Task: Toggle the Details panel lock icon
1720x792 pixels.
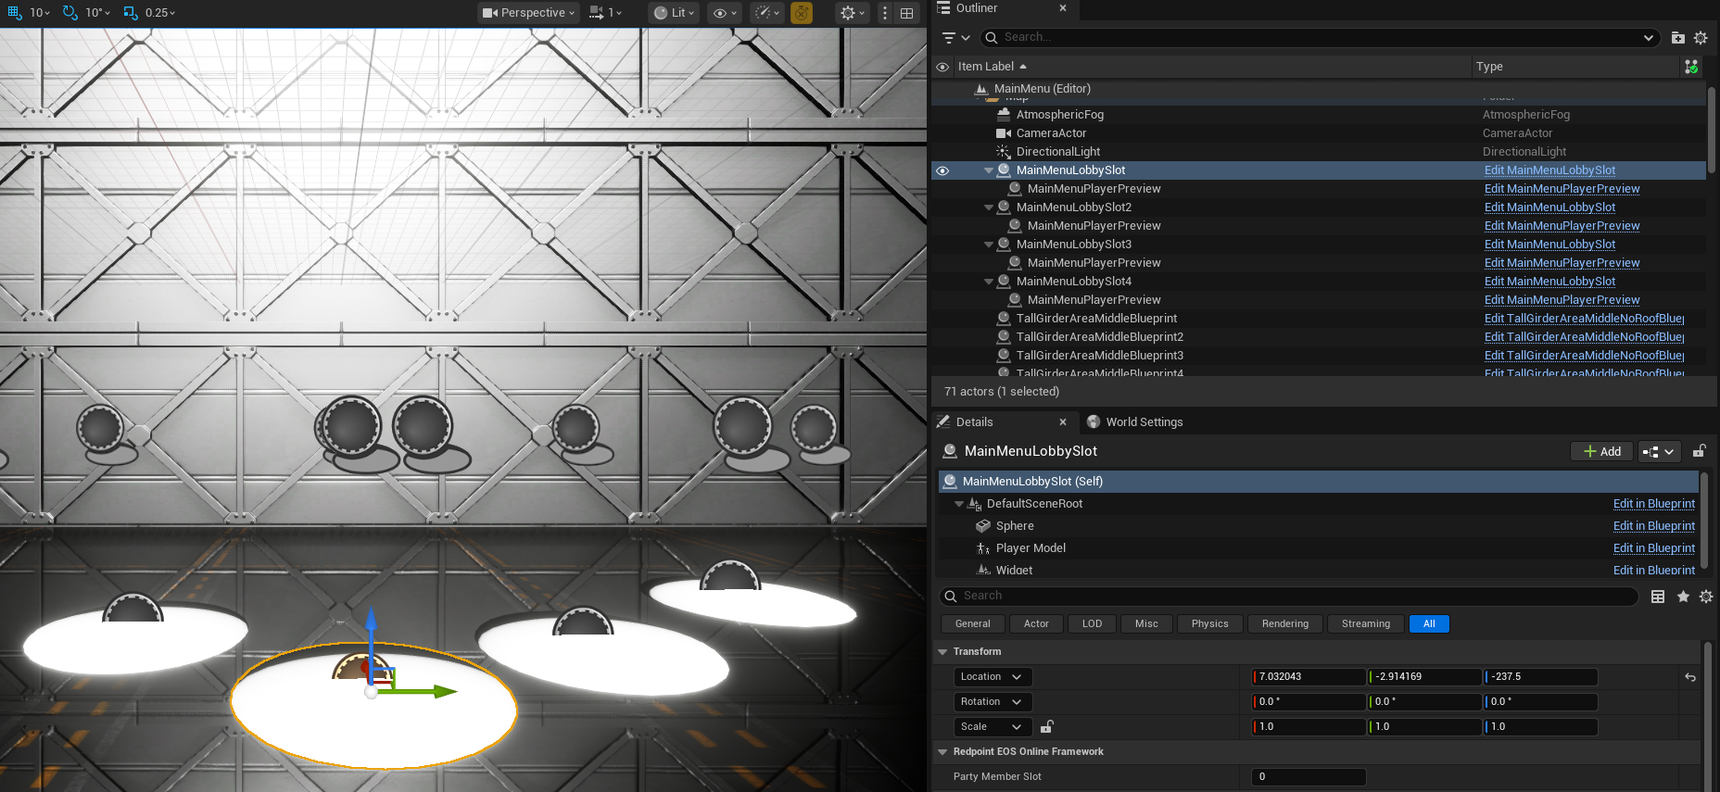Action: coord(1700,451)
